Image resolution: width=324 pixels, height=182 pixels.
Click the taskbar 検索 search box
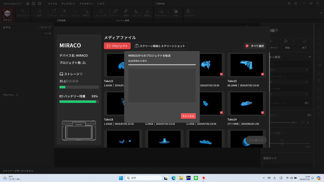pyautogui.click(x=144, y=178)
